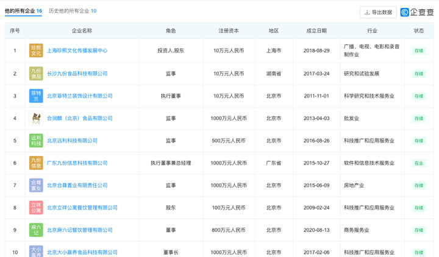Open 长沙九份食品科技有限公司 company link
Image resolution: width=439 pixels, height=257 pixels.
click(77, 74)
